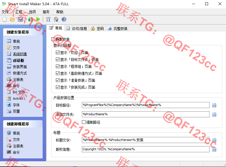Viewport: 226px width, 167px height.
Task: Click variable insert icon beside 标题文字
Action: 214,140
